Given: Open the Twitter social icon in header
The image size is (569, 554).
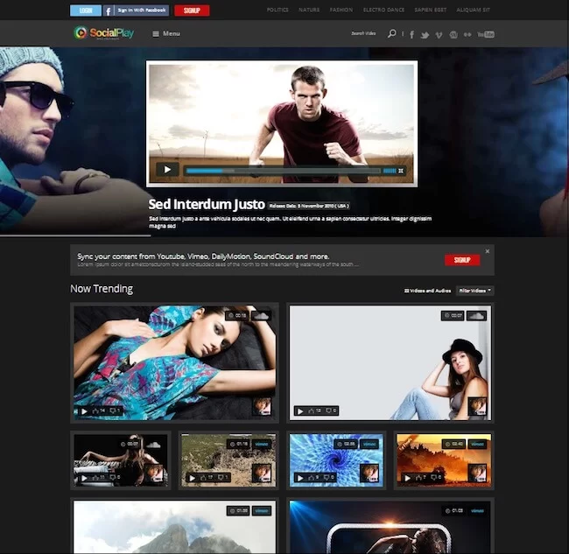Looking at the screenshot, I should 425,34.
